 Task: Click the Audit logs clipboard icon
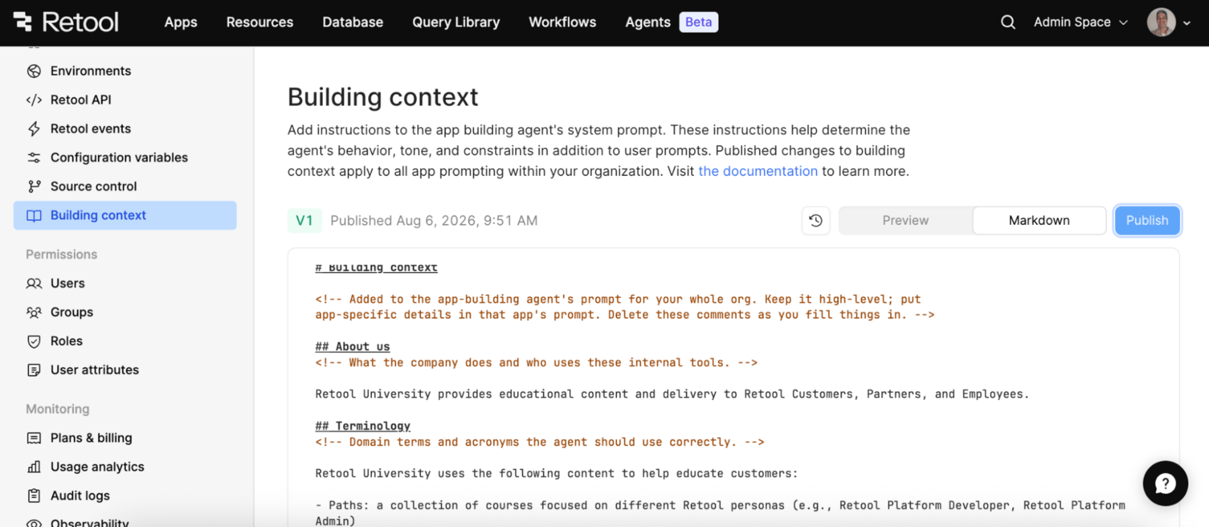[x=34, y=496]
